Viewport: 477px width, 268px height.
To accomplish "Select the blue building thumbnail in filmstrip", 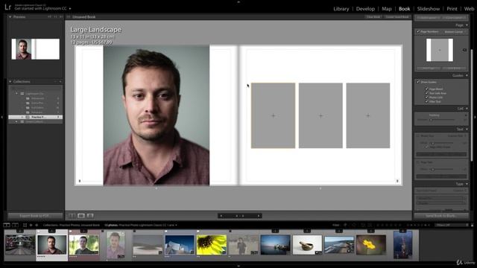I will tap(180, 245).
